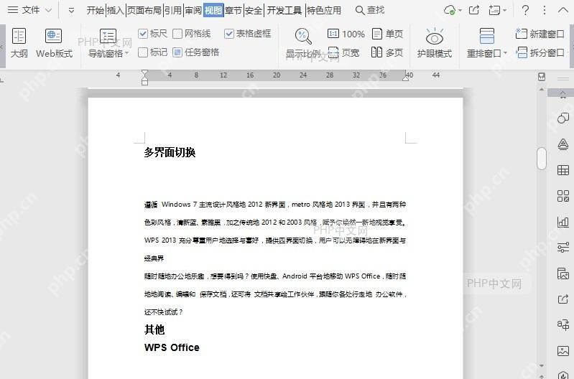Set zoom to 100%
This screenshot has width=574, height=379.
click(x=346, y=34)
